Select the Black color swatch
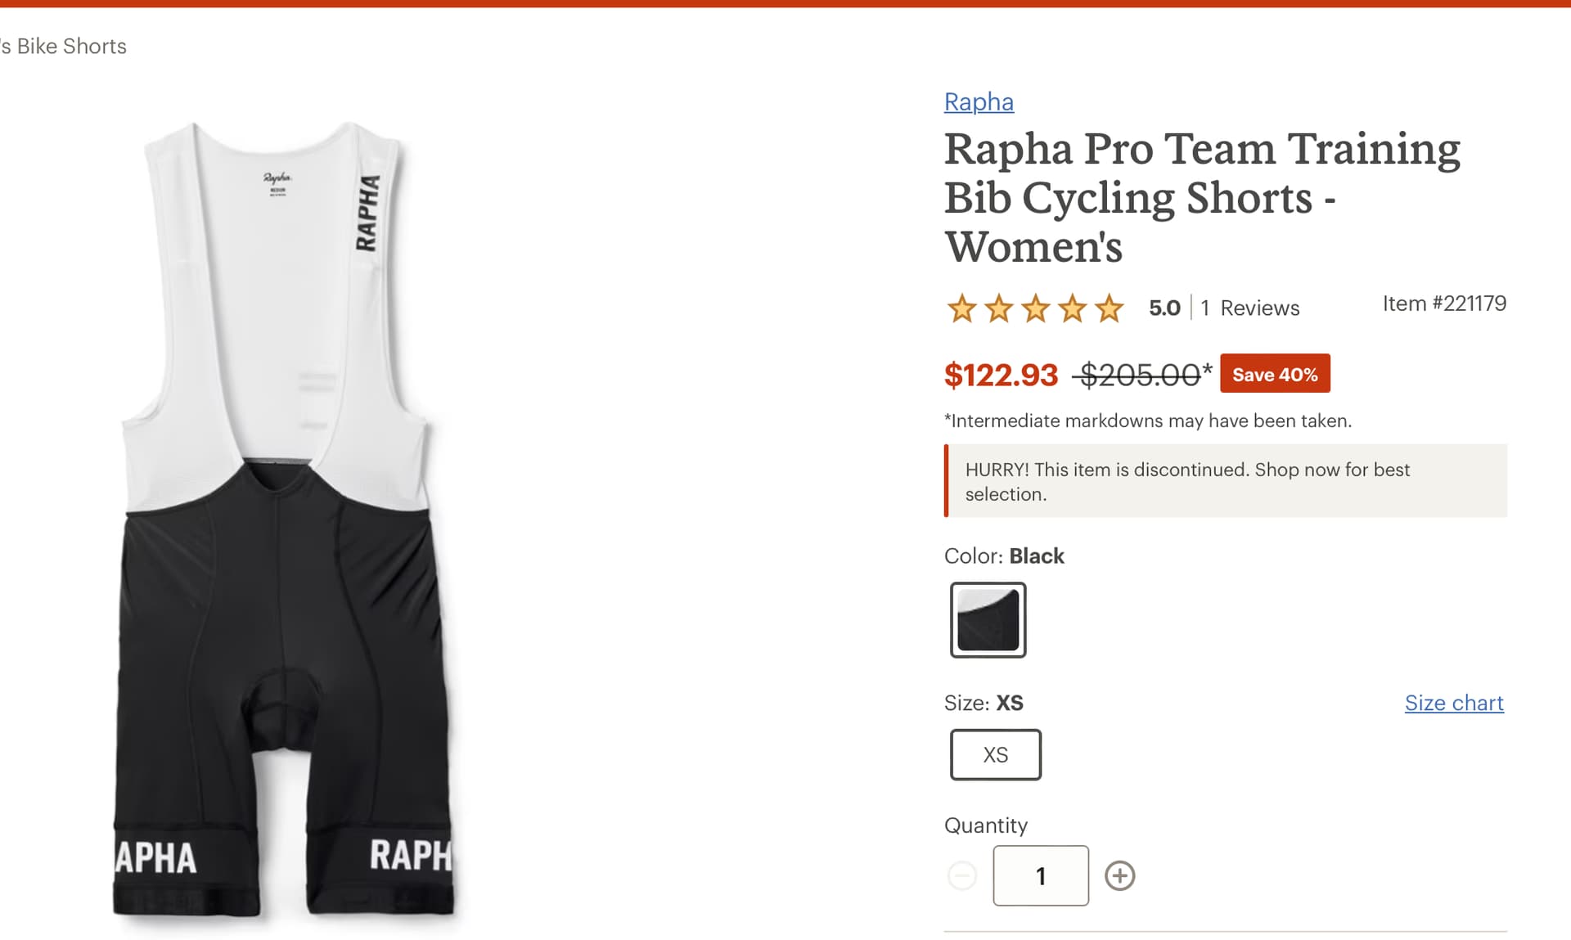The height and width of the screenshot is (940, 1571). (988, 619)
